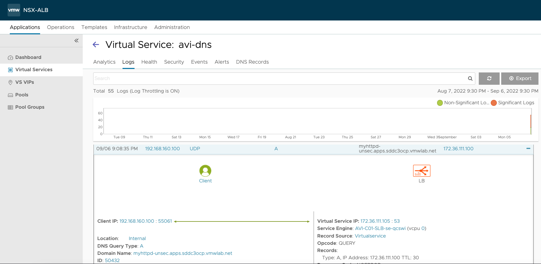Open the Events tab
541x264 pixels.
199,62
